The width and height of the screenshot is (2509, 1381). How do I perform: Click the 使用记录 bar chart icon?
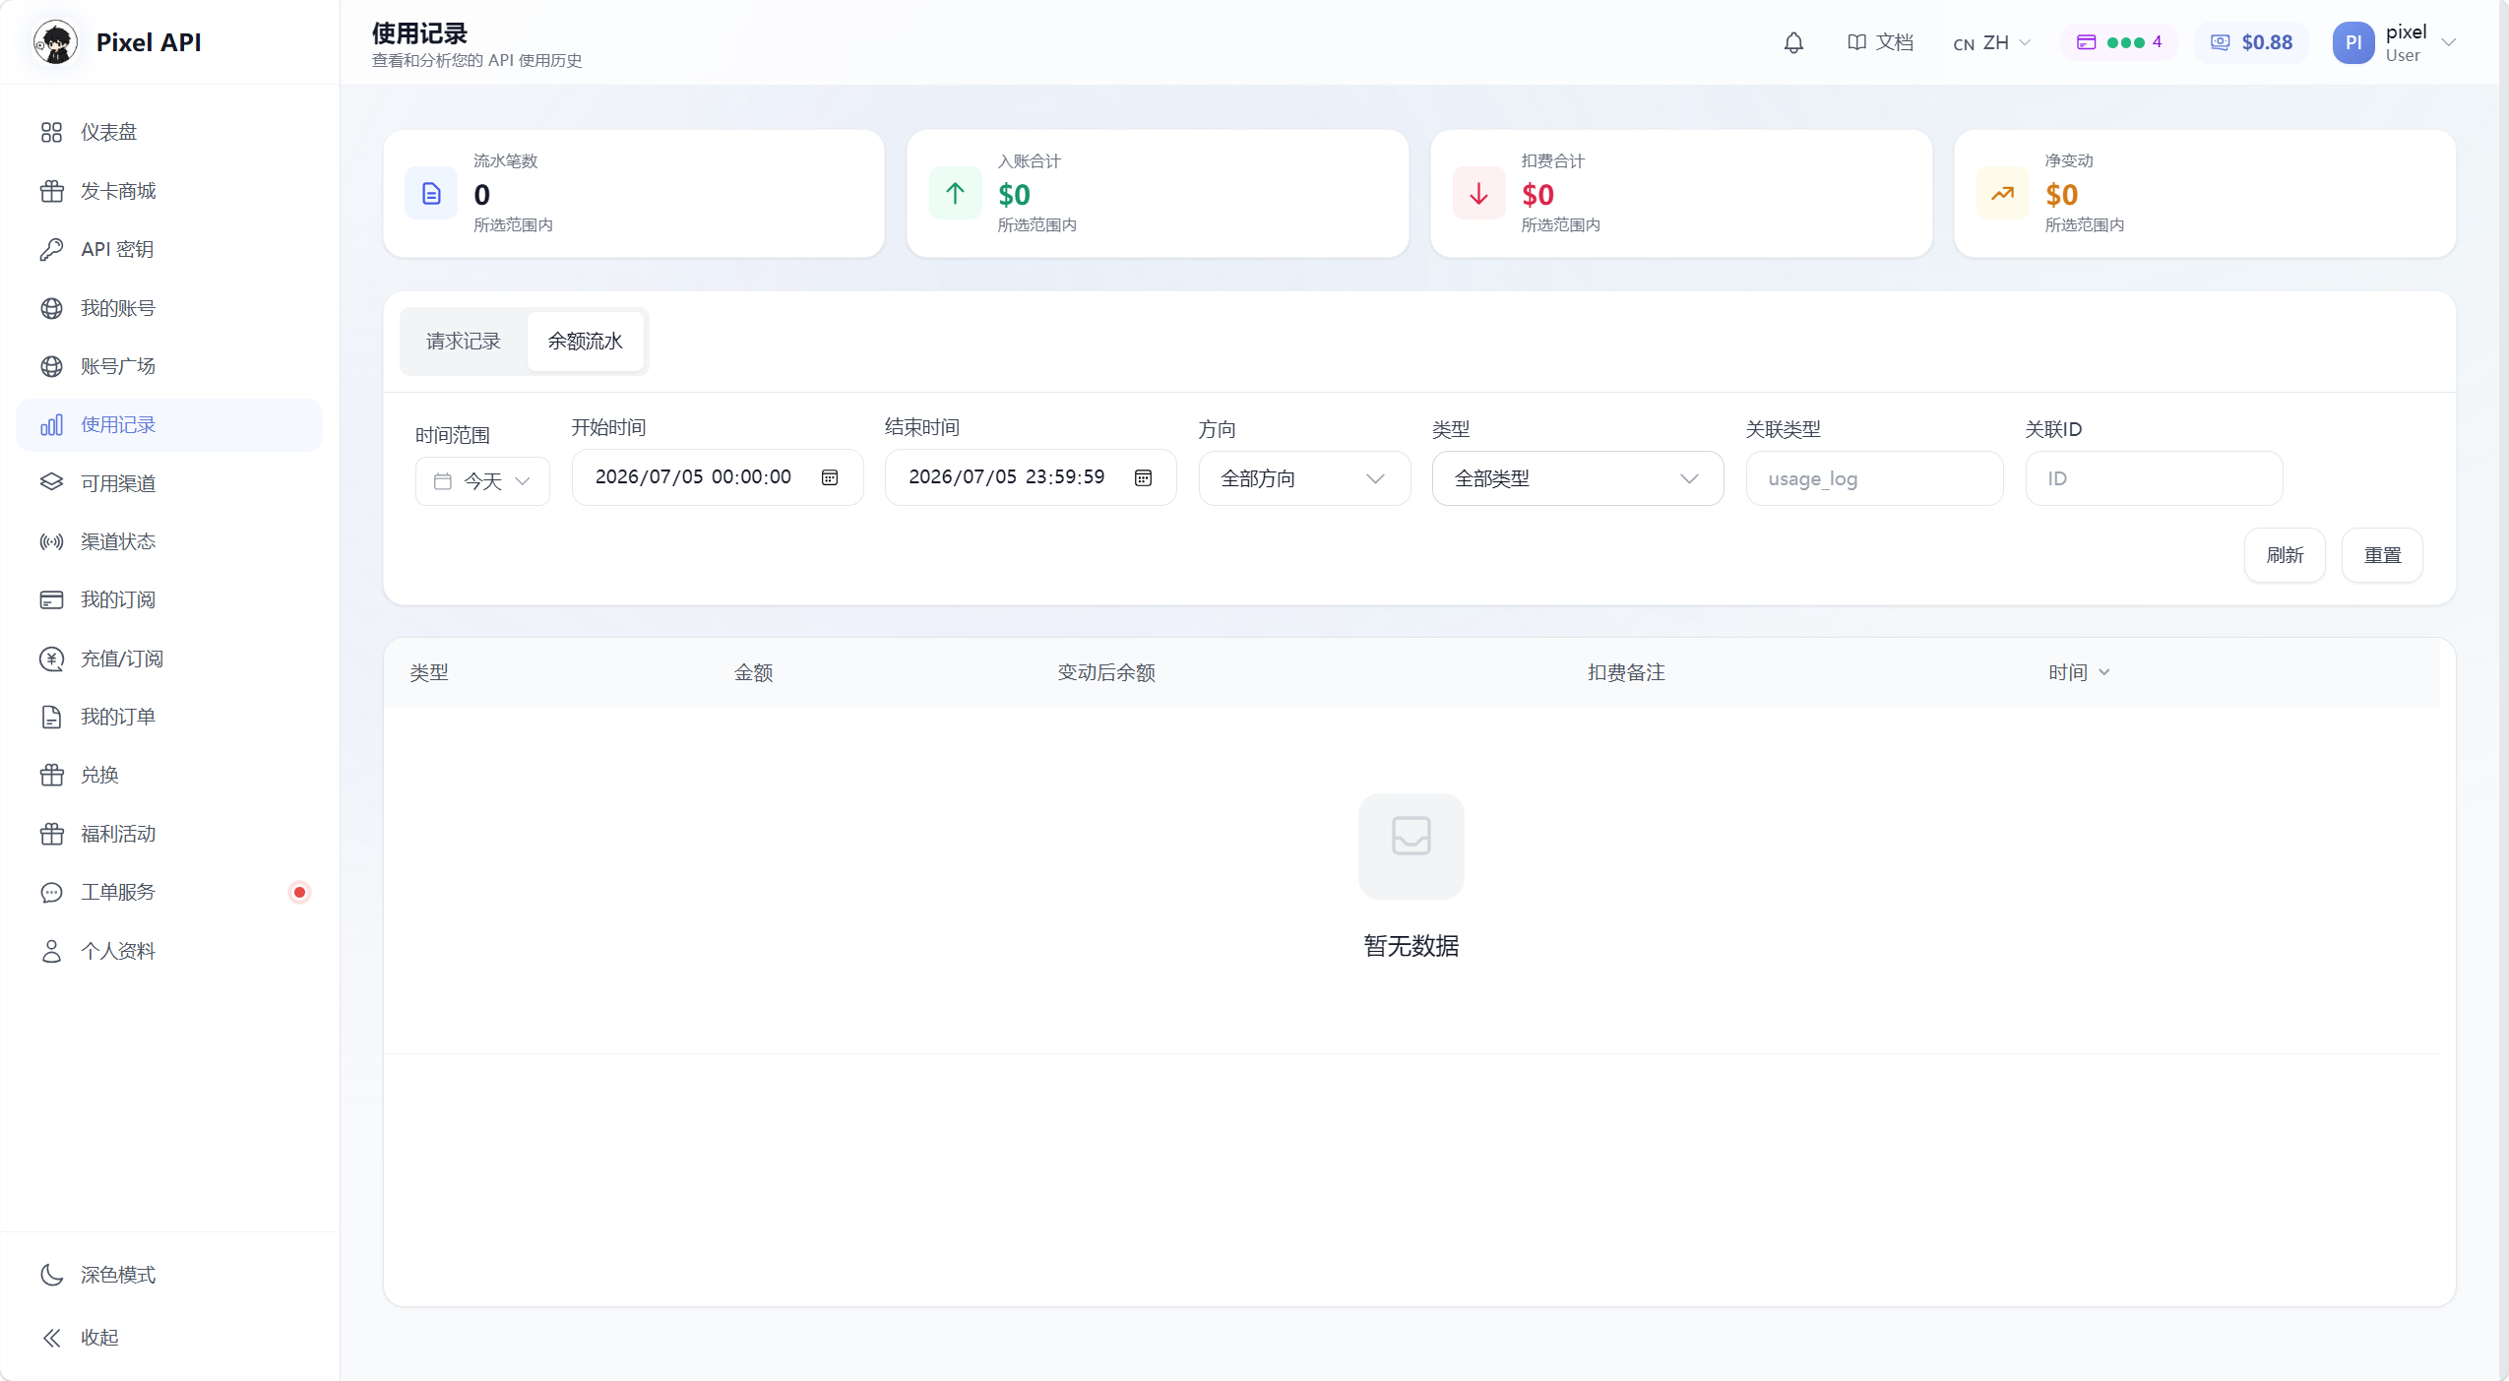(x=51, y=424)
